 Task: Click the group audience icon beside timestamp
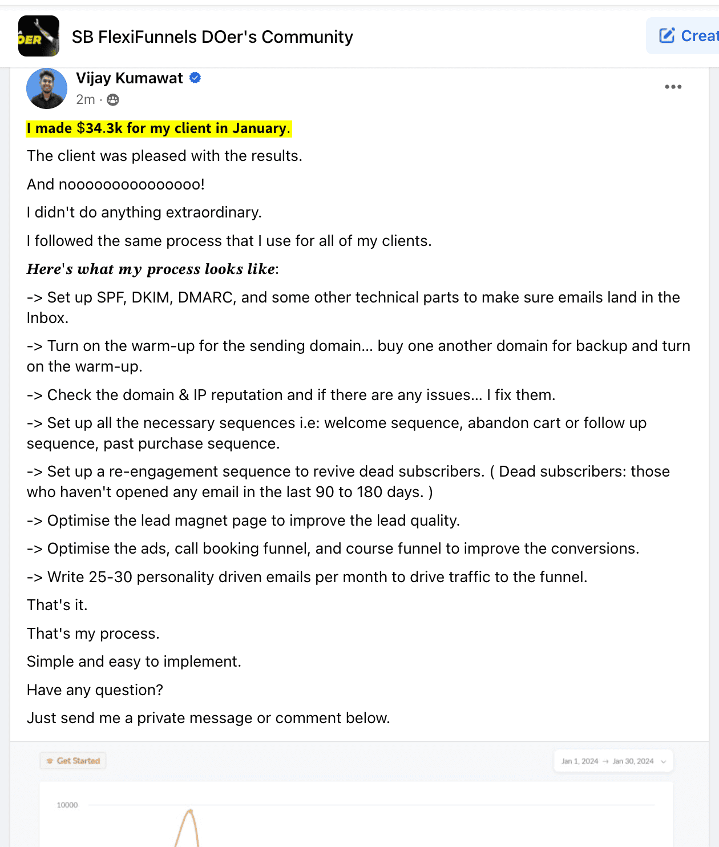click(113, 100)
